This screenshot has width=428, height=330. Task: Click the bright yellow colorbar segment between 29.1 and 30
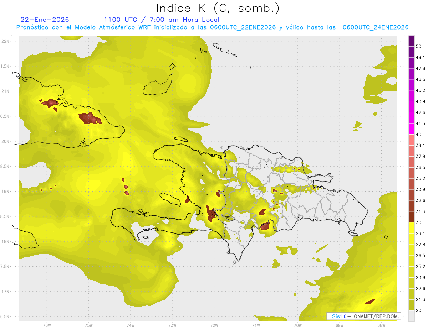coord(411,228)
